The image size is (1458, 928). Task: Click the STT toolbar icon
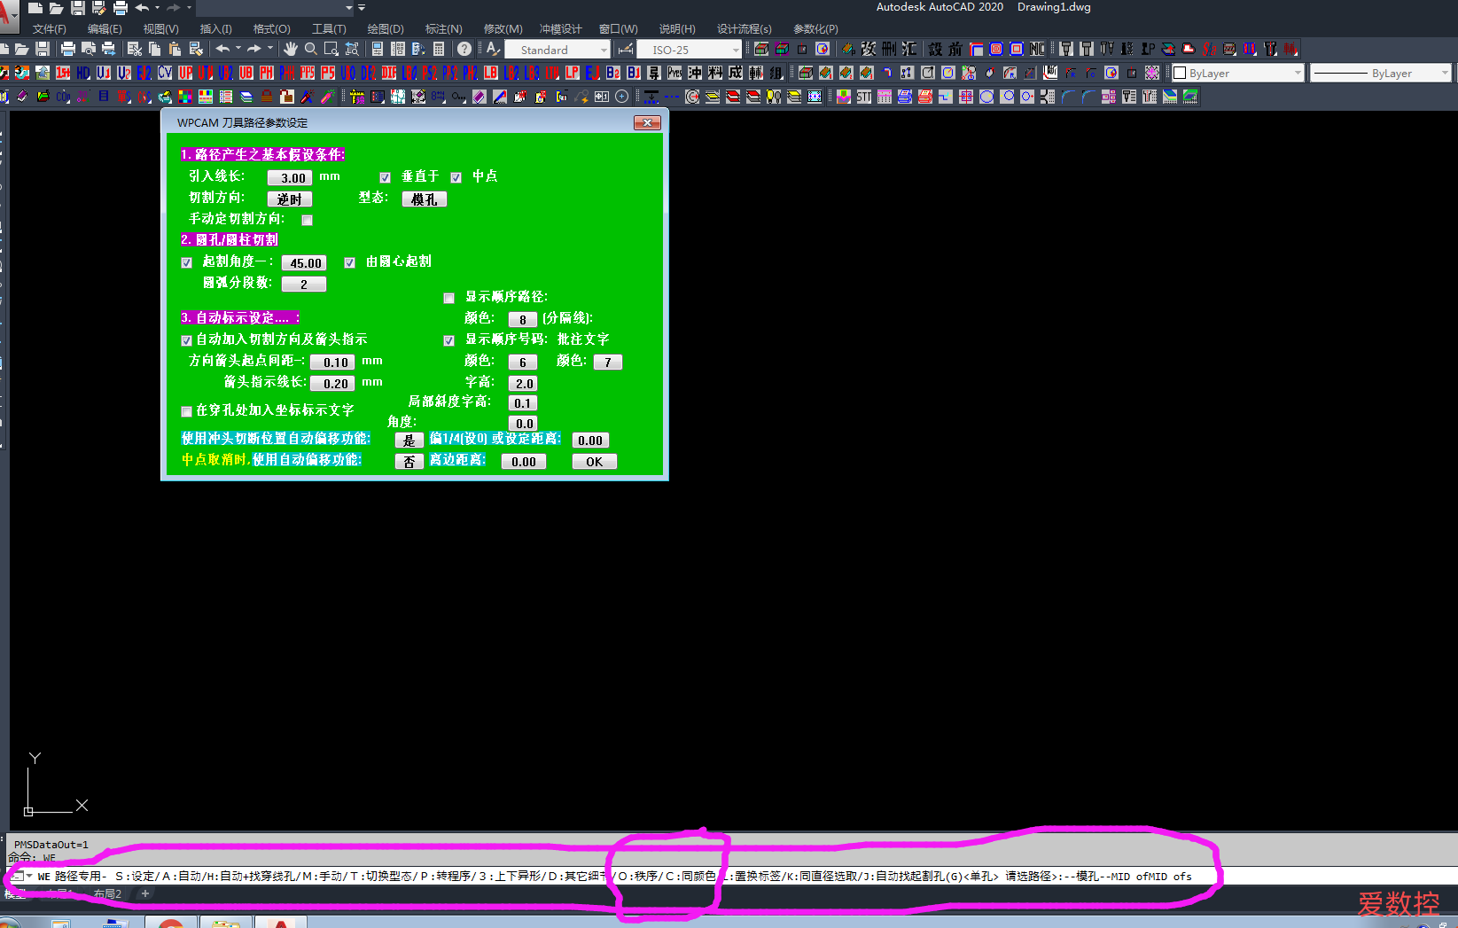coord(863,97)
